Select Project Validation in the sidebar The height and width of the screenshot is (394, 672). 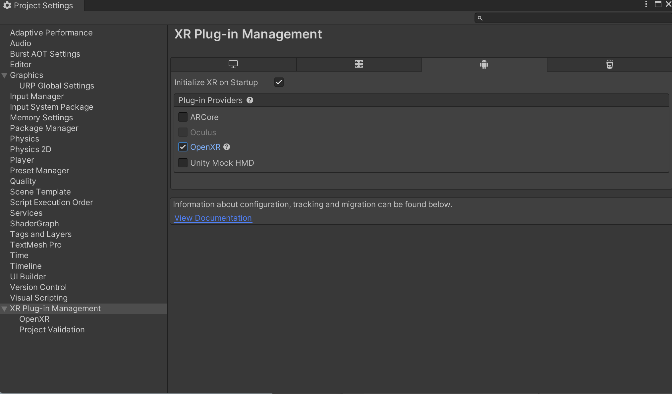[x=52, y=330]
